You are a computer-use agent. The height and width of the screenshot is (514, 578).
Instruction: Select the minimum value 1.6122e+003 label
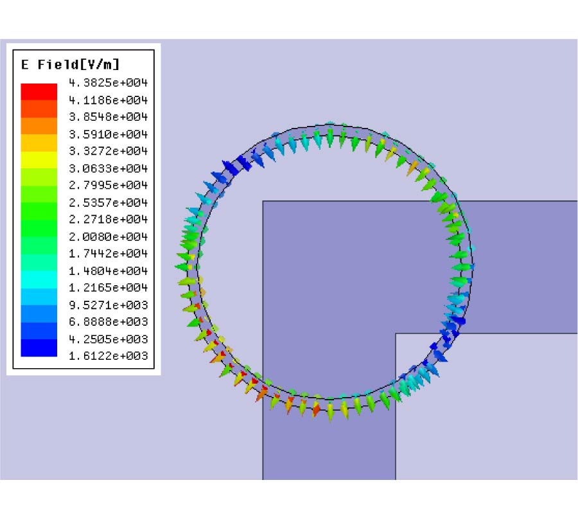108,355
